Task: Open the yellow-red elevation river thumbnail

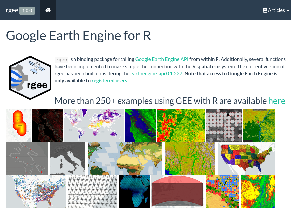Action: coord(258,191)
